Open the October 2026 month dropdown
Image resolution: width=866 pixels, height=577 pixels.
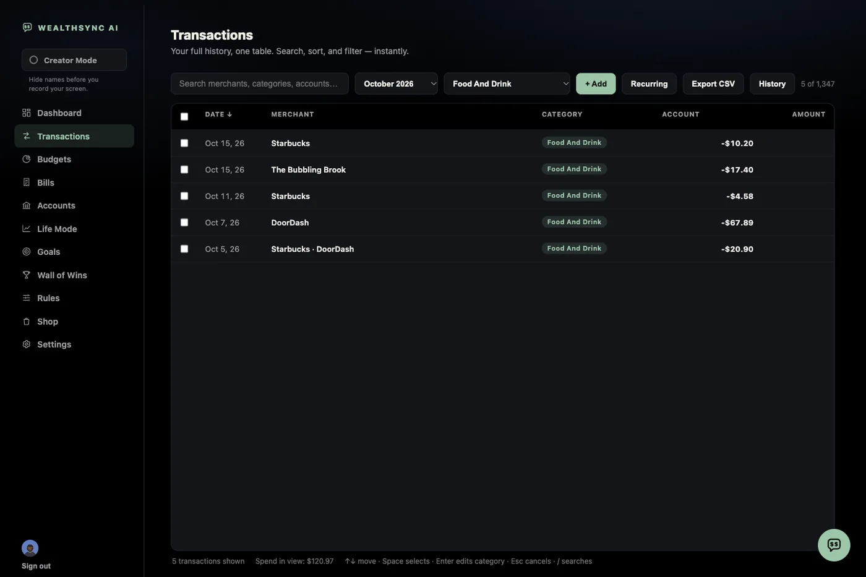[396, 83]
